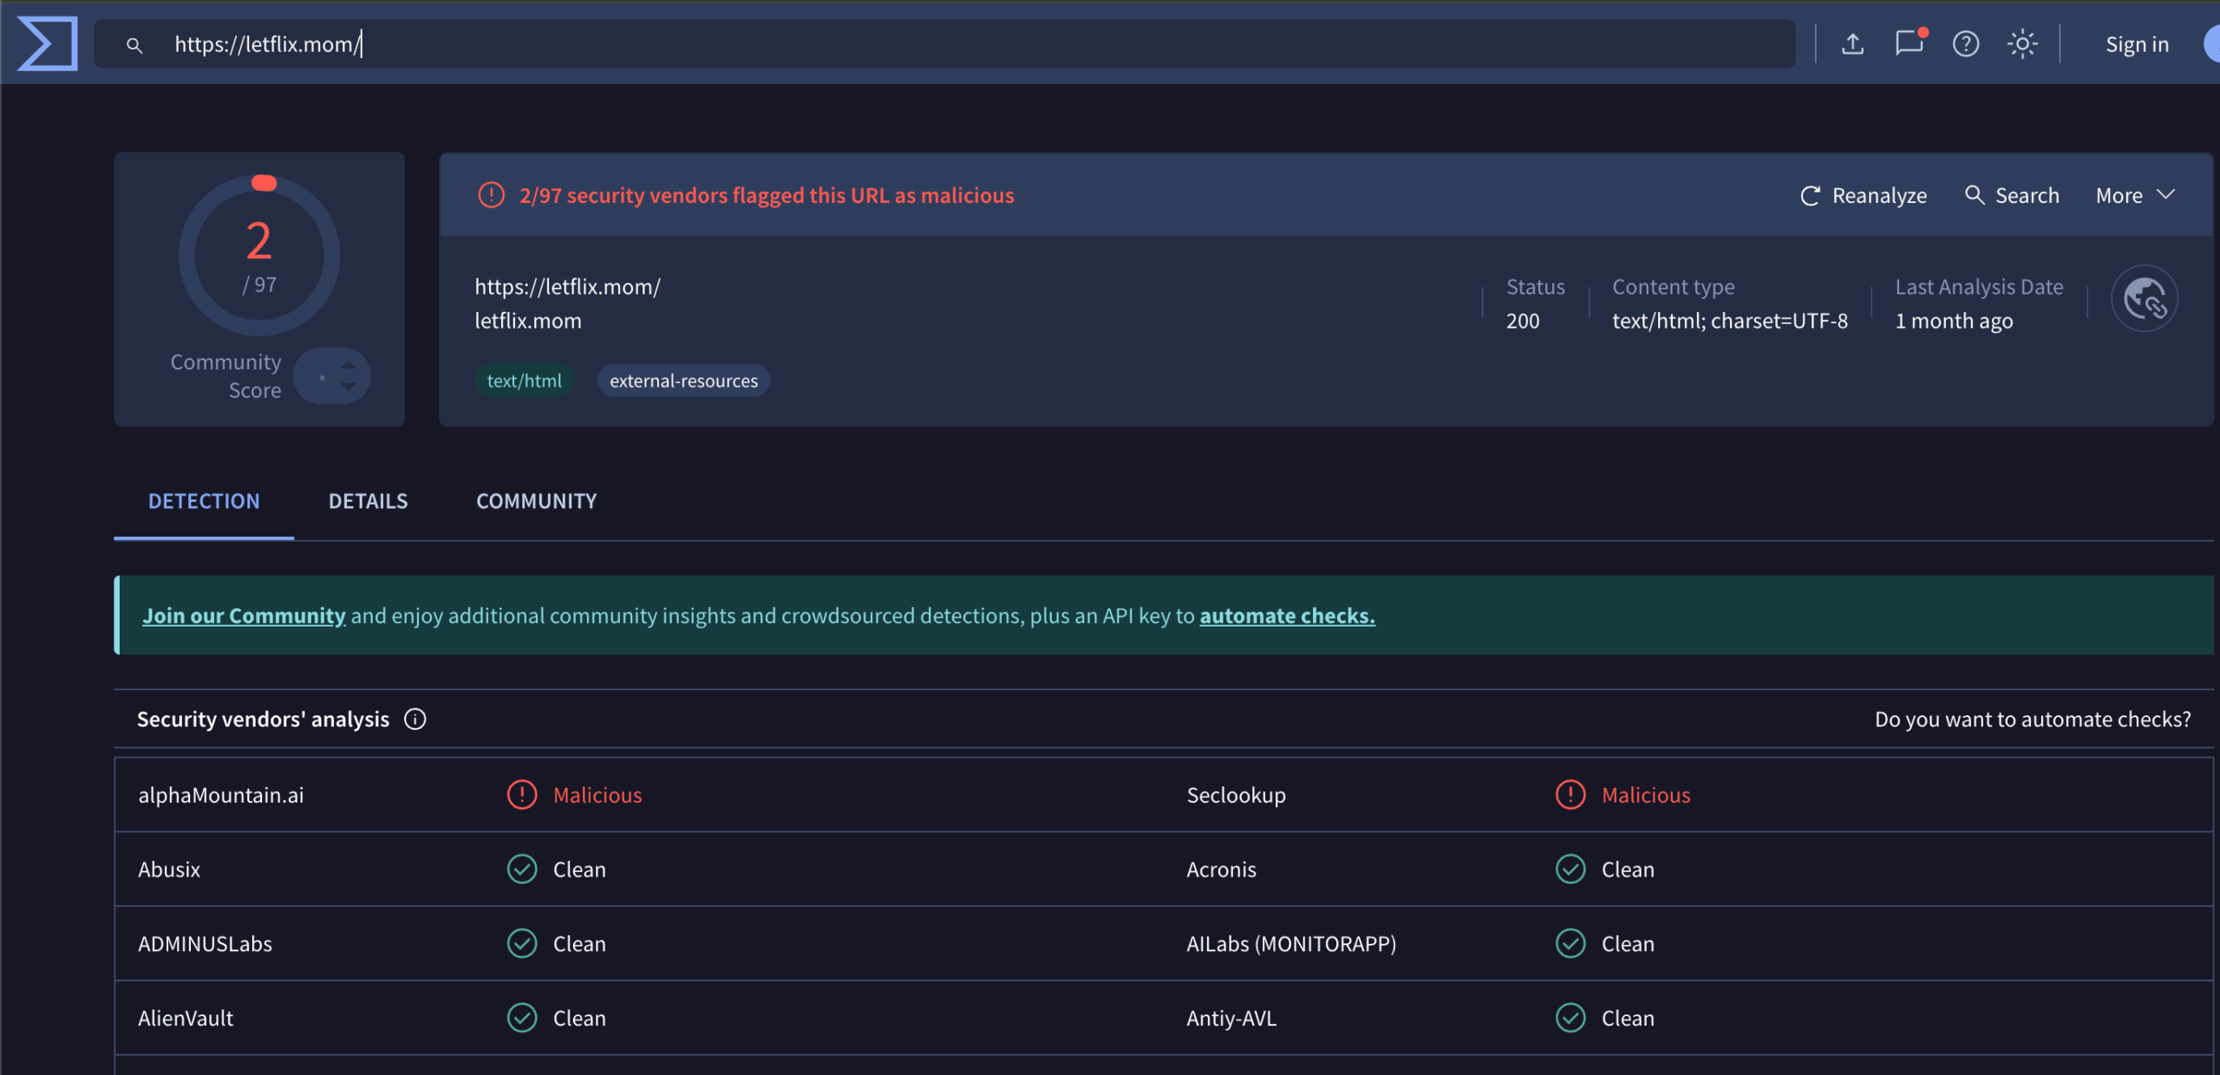Click the Search button in banner

(2012, 195)
